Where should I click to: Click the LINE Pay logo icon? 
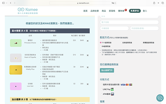coord(112,89)
